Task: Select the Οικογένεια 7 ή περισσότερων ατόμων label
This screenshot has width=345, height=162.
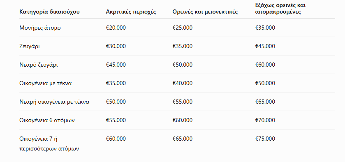Action: [x=49, y=143]
